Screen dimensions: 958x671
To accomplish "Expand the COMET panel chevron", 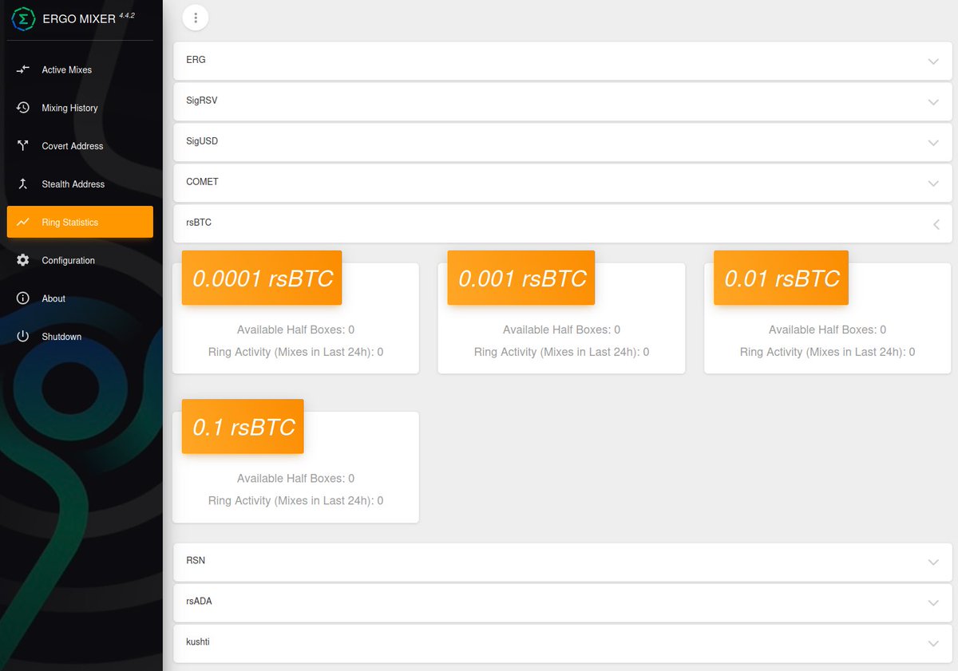I will point(933,184).
